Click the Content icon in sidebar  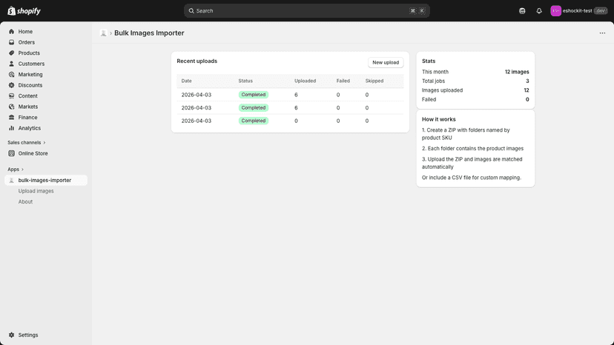[x=11, y=96]
